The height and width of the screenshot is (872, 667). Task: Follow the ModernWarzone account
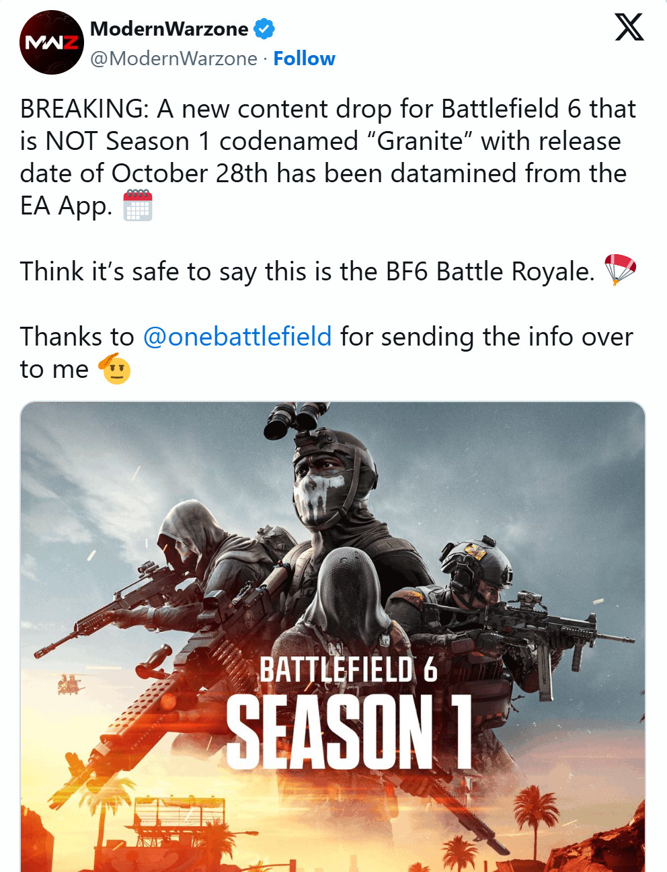(304, 58)
